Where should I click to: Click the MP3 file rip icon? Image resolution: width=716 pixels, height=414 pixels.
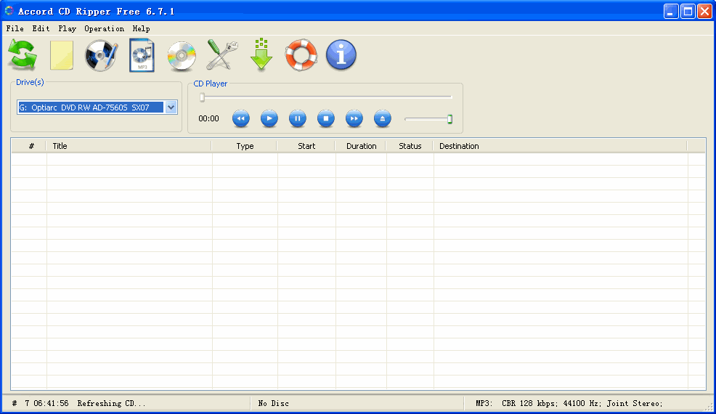142,55
